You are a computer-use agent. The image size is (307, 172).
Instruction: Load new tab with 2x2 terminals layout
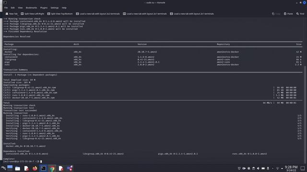pos(98,14)
